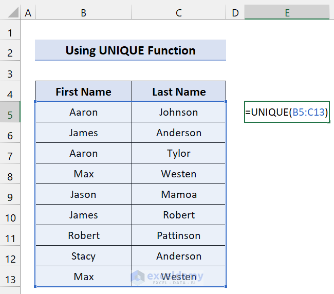The height and width of the screenshot is (294, 334).
Task: Click row 2 header
Action: tap(10, 51)
